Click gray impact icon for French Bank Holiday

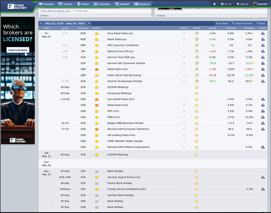[x=97, y=183]
